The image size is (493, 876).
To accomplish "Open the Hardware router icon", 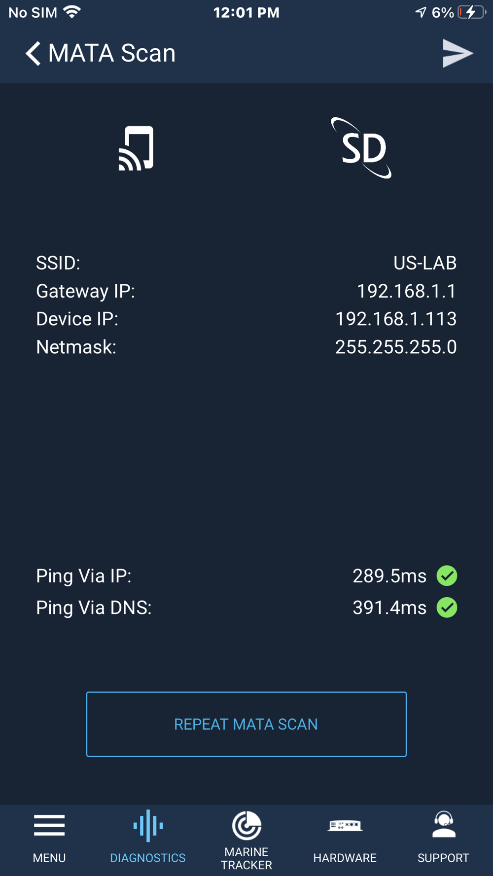I will (345, 825).
